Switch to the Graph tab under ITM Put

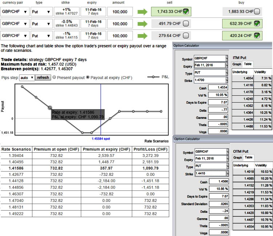click(236, 64)
